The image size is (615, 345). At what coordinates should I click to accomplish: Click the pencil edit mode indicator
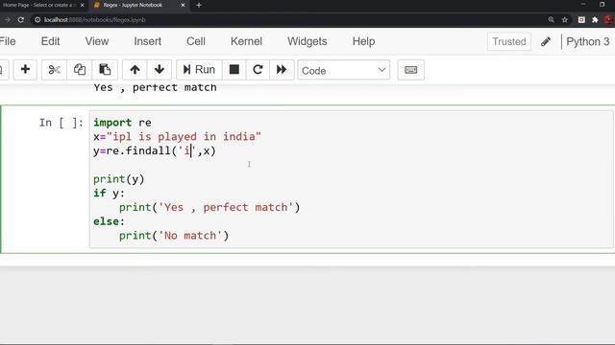coord(546,41)
